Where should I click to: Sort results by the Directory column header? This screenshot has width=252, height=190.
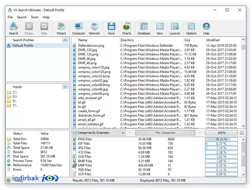pyautogui.click(x=127, y=40)
